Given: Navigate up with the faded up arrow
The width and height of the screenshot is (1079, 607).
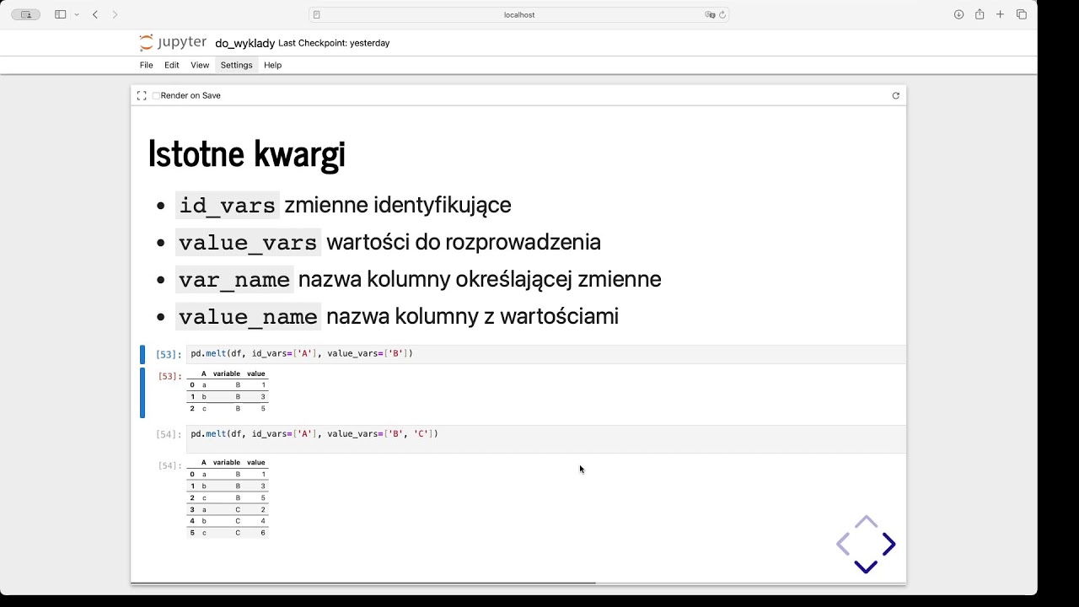Looking at the screenshot, I should (866, 522).
